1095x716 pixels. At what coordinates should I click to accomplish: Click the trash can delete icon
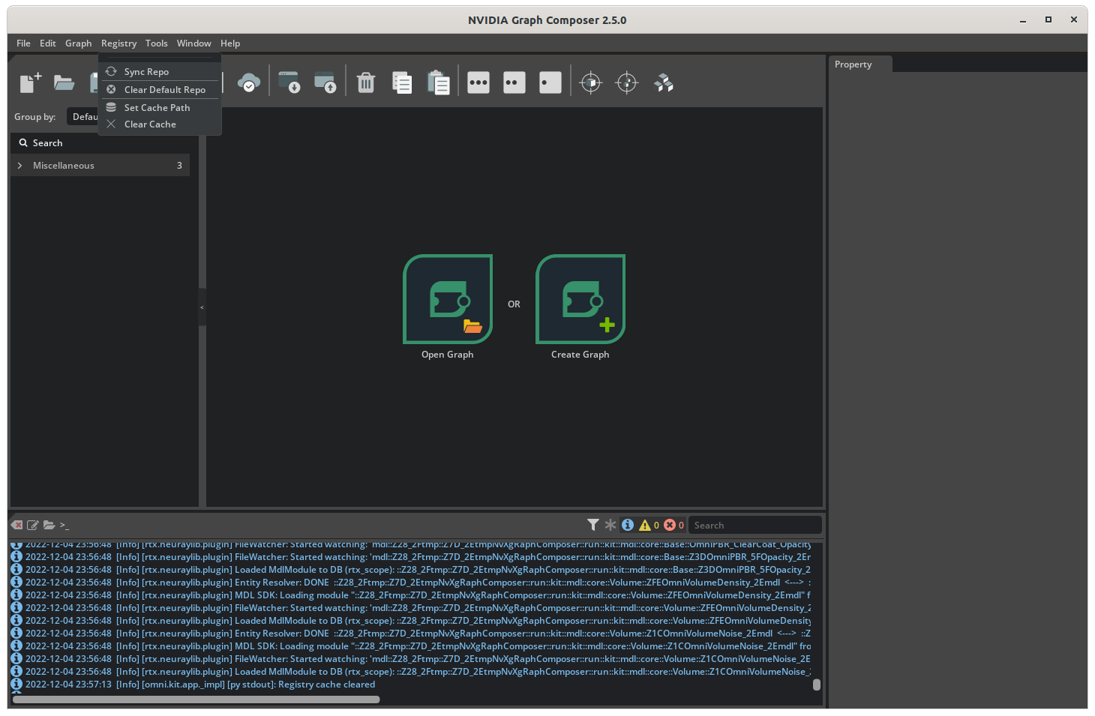366,82
